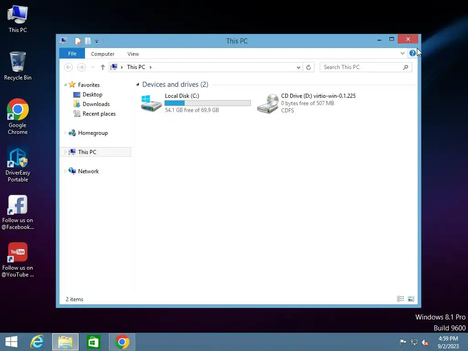Open Help with the blue question mark
This screenshot has width=468, height=351.
(x=413, y=53)
